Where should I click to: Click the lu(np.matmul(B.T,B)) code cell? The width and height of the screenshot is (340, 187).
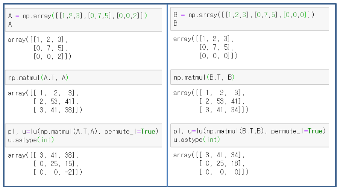pyautogui.click(x=249, y=135)
